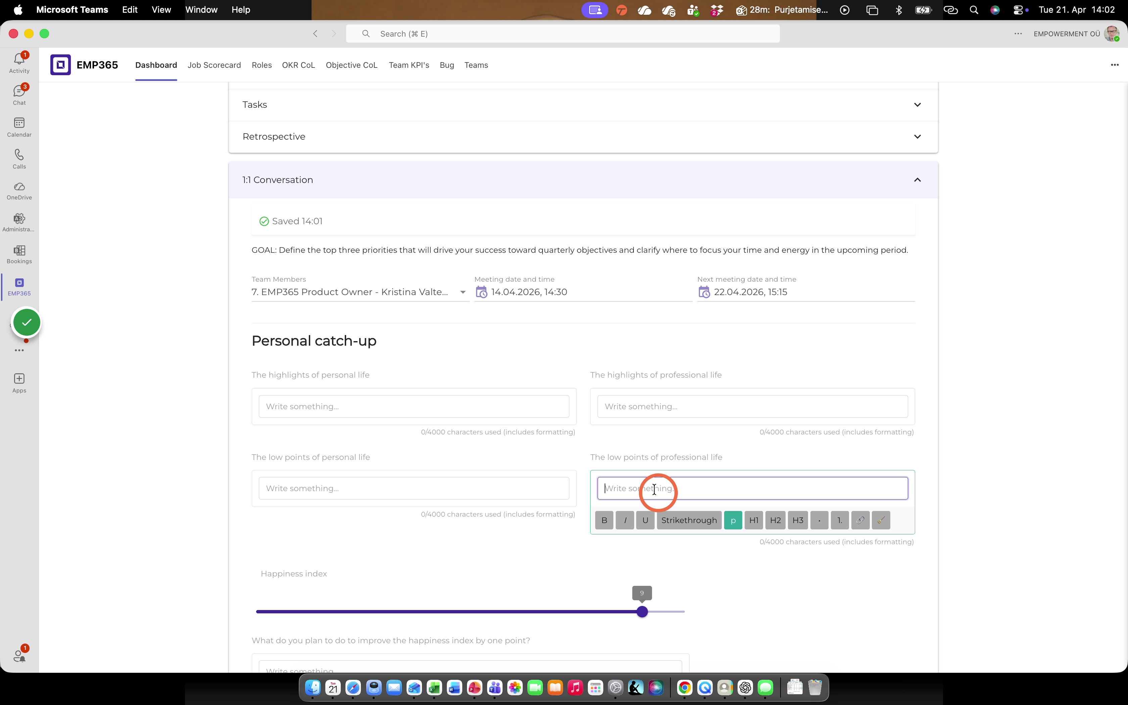Open more apps ellipsis in sidebar

(19, 350)
